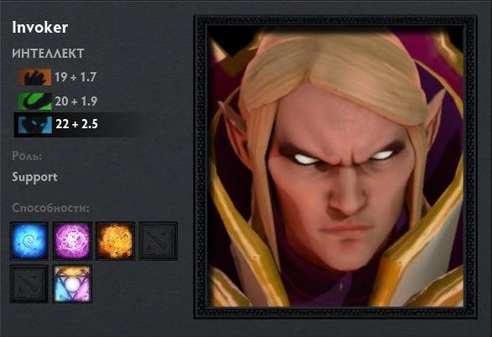Select the Quas blue orb ability icon
The height and width of the screenshot is (337, 492).
[29, 241]
